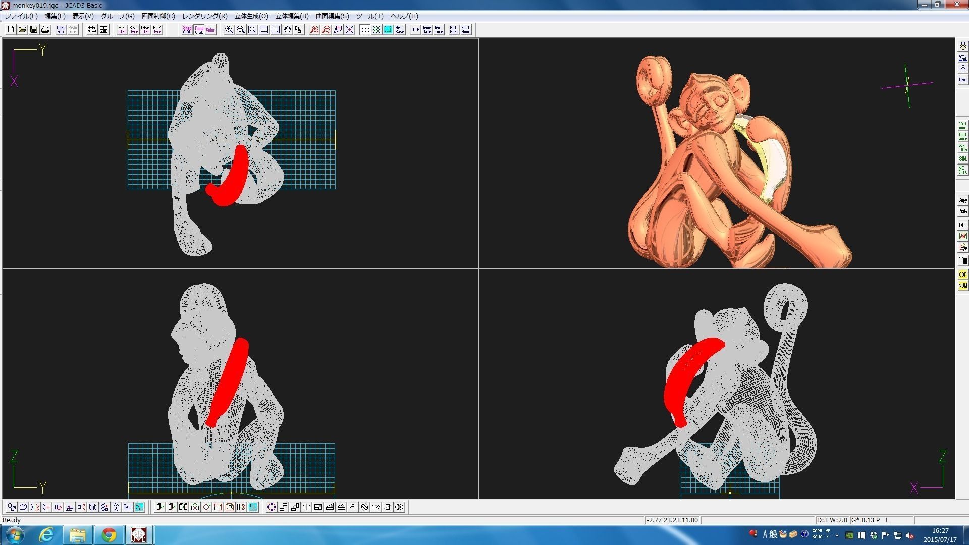Open the レンダリング(R) menu

coord(204,16)
